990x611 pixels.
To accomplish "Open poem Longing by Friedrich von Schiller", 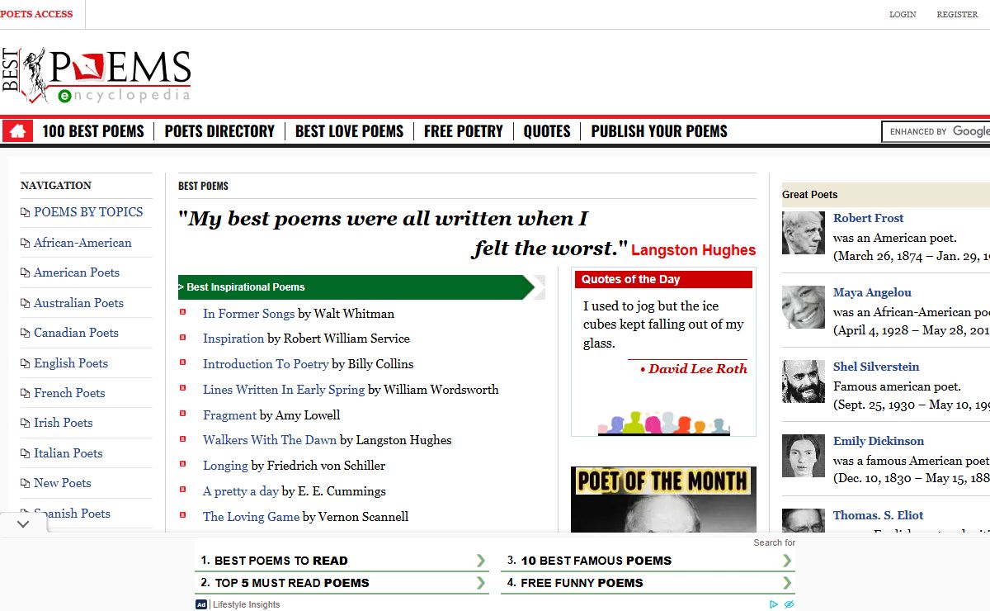I will click(x=225, y=466).
